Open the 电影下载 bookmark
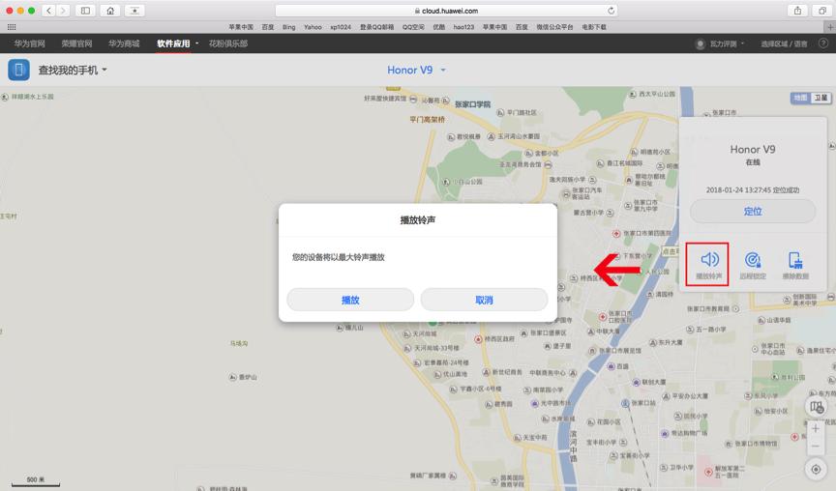Image resolution: width=836 pixels, height=491 pixels. pyautogui.click(x=593, y=27)
